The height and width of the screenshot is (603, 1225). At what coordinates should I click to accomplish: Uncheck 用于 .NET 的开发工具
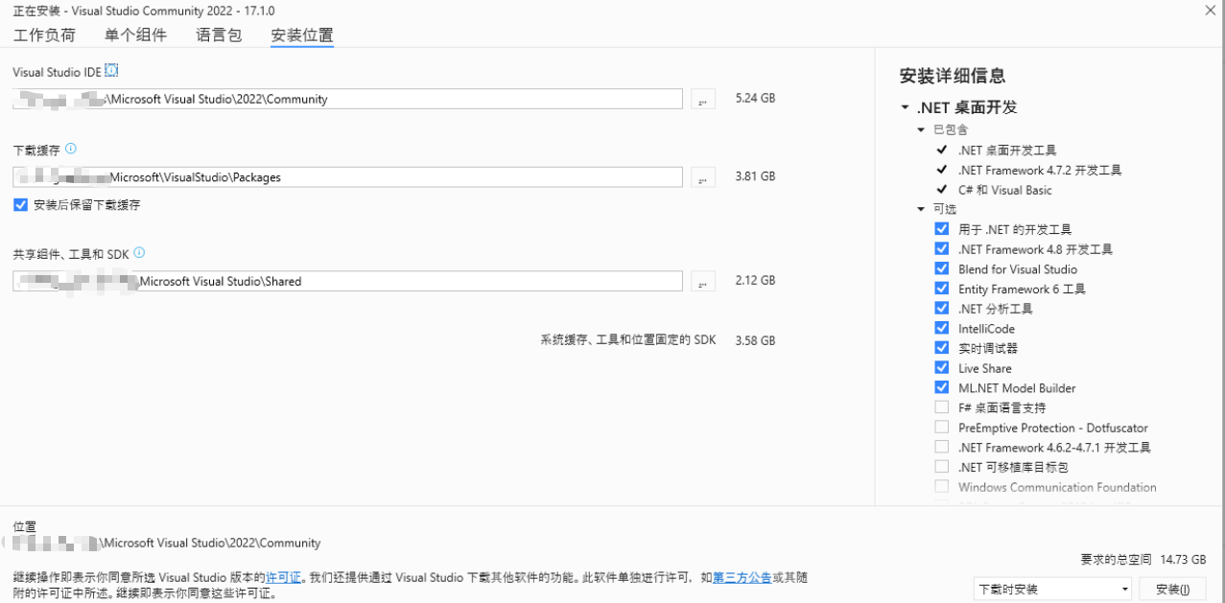pos(941,229)
